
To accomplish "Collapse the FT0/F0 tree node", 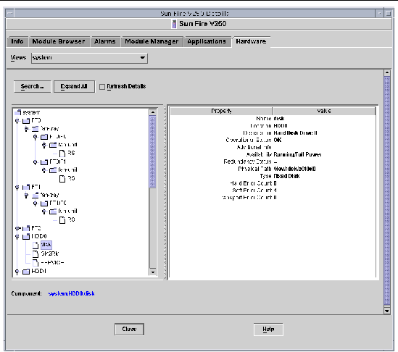I will coord(35,137).
